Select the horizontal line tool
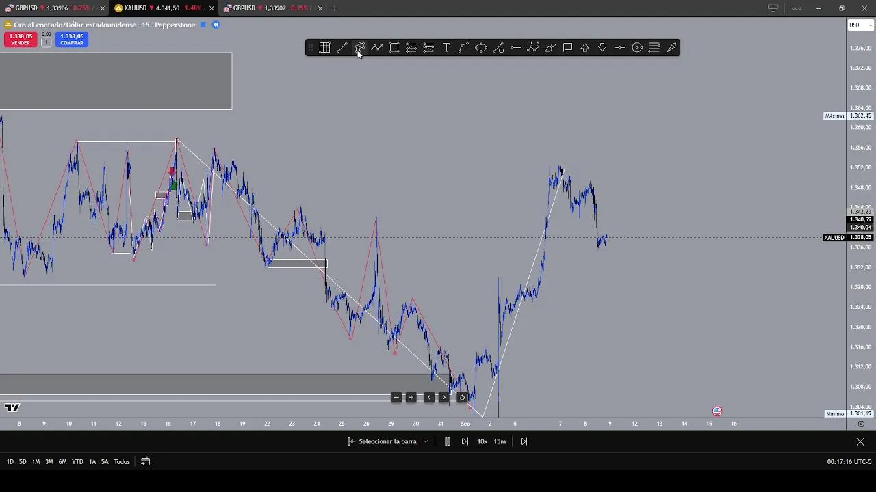The image size is (876, 492). (x=515, y=47)
